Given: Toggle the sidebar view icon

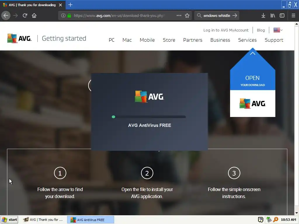Looking at the screenshot, I should click(x=282, y=16).
